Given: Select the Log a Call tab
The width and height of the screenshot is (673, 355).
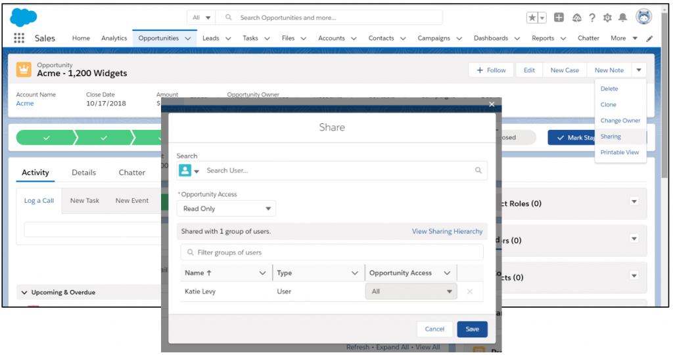Looking at the screenshot, I should (x=39, y=201).
